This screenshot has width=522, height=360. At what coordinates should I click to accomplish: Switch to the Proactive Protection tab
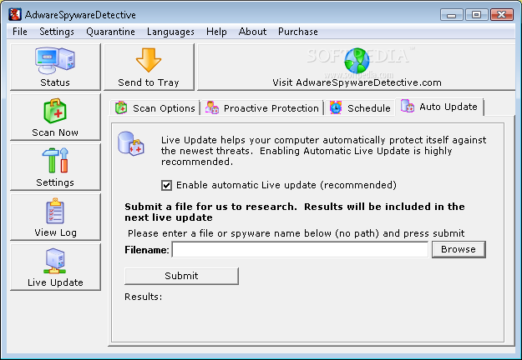pyautogui.click(x=262, y=108)
